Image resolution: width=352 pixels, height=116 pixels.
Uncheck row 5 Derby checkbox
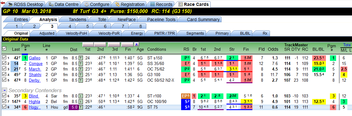tap(4, 80)
